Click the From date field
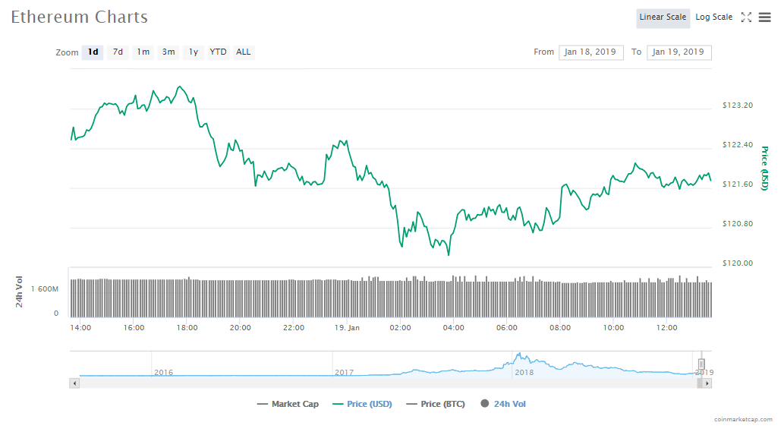The height and width of the screenshot is (435, 784). pyautogui.click(x=591, y=52)
